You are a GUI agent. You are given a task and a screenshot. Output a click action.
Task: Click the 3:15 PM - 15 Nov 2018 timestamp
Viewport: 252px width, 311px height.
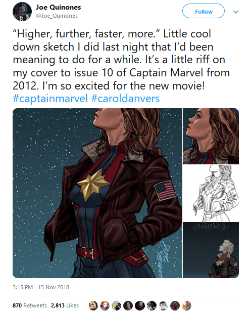coord(41,287)
